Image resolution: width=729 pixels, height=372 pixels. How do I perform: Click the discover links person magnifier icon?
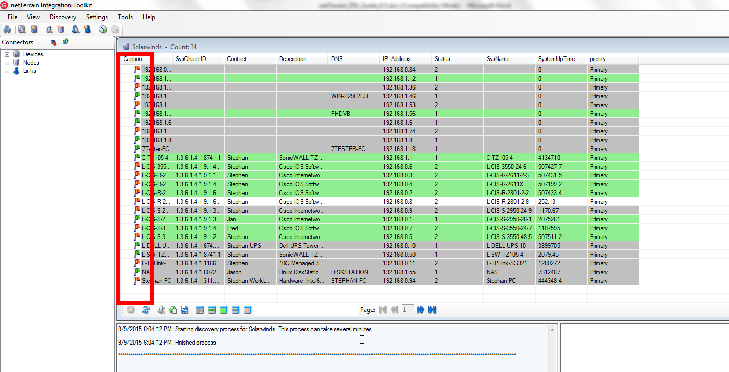(76, 29)
